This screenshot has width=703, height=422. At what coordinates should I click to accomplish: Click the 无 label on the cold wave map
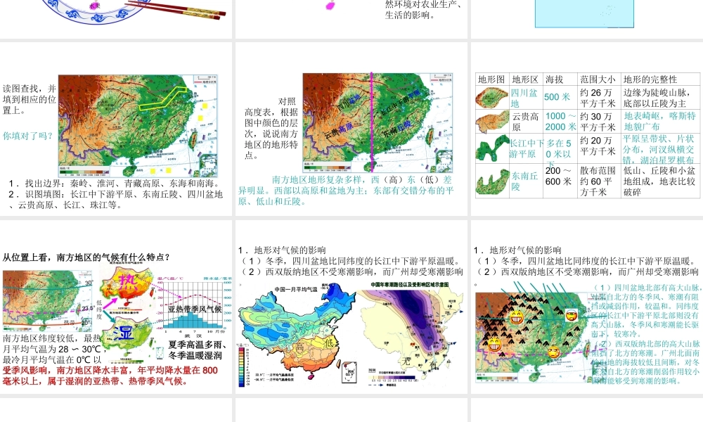(x=406, y=361)
